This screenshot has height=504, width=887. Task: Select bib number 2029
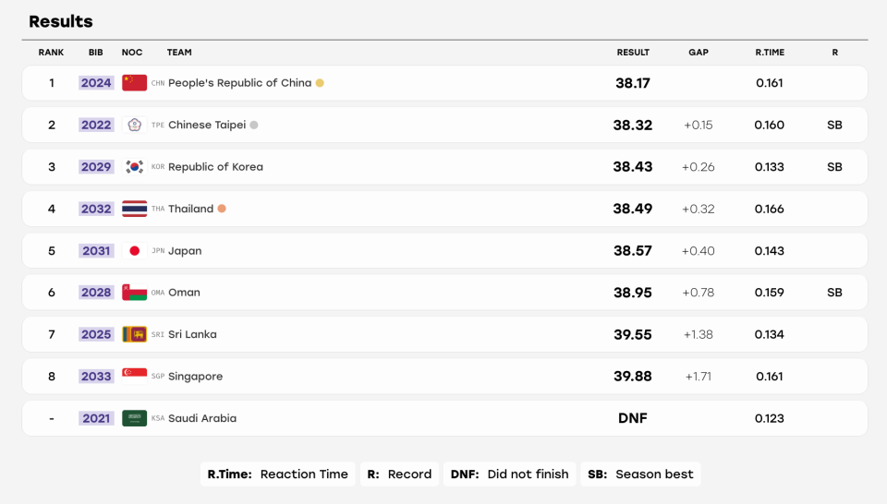point(96,167)
